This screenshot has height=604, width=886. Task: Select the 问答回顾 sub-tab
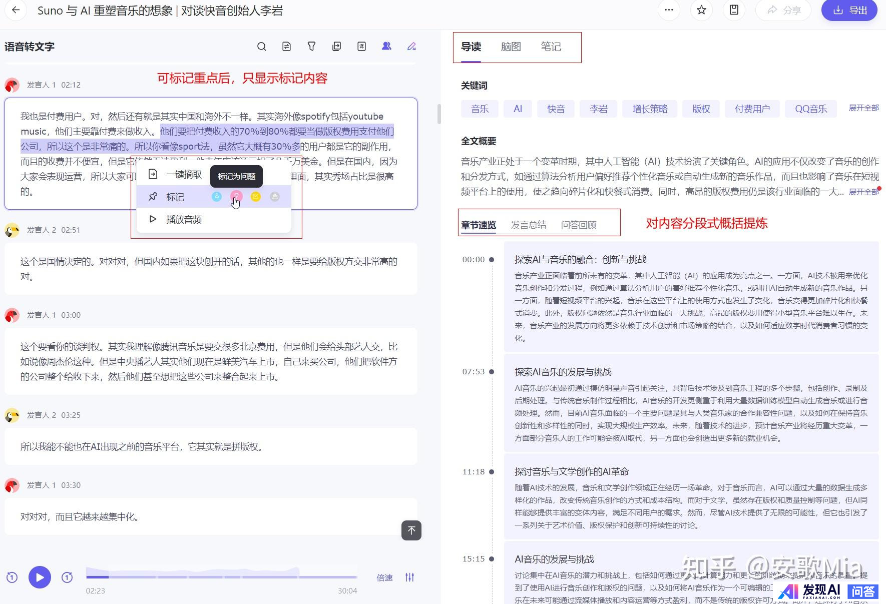click(579, 225)
